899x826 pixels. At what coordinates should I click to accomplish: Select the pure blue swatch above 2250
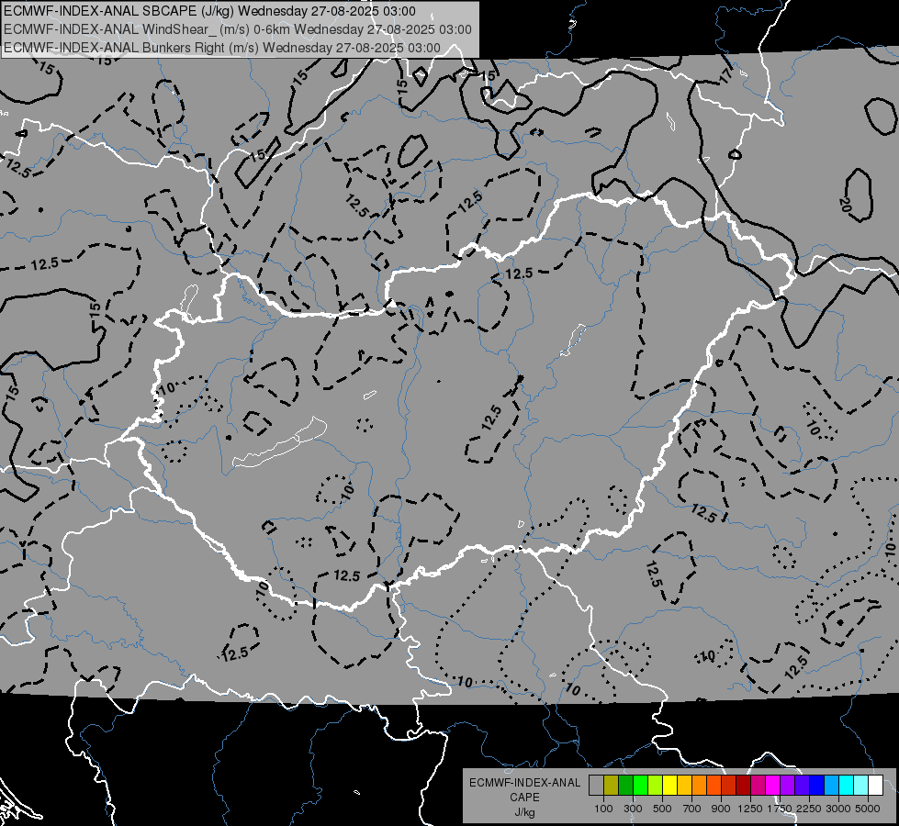(816, 786)
